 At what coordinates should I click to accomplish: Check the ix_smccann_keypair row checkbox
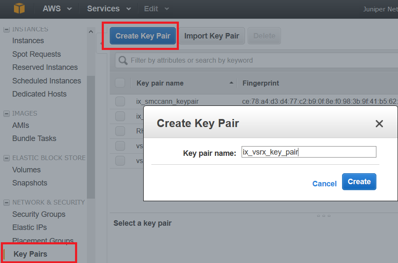coord(120,101)
